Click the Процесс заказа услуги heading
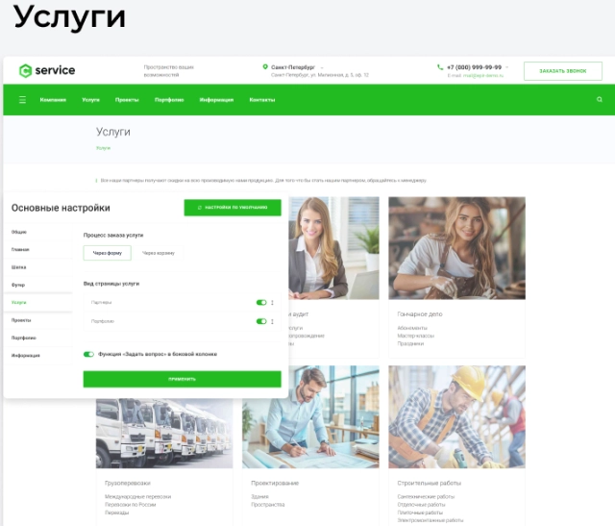615x526 pixels. (113, 236)
